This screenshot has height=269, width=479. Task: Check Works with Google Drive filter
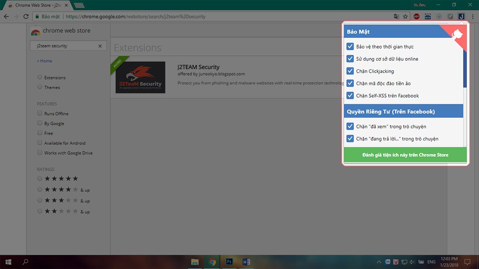(x=40, y=152)
